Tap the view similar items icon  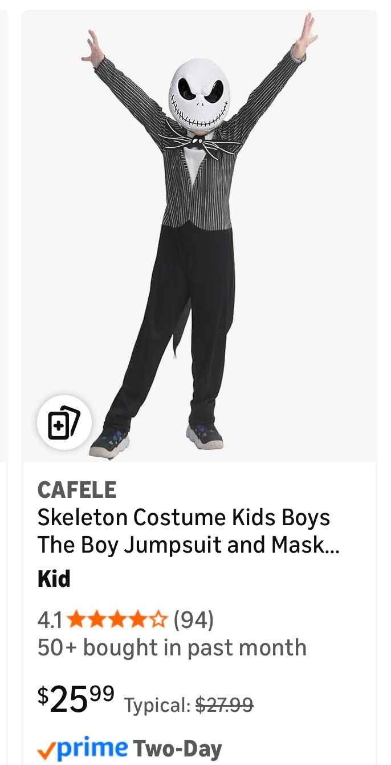(64, 422)
